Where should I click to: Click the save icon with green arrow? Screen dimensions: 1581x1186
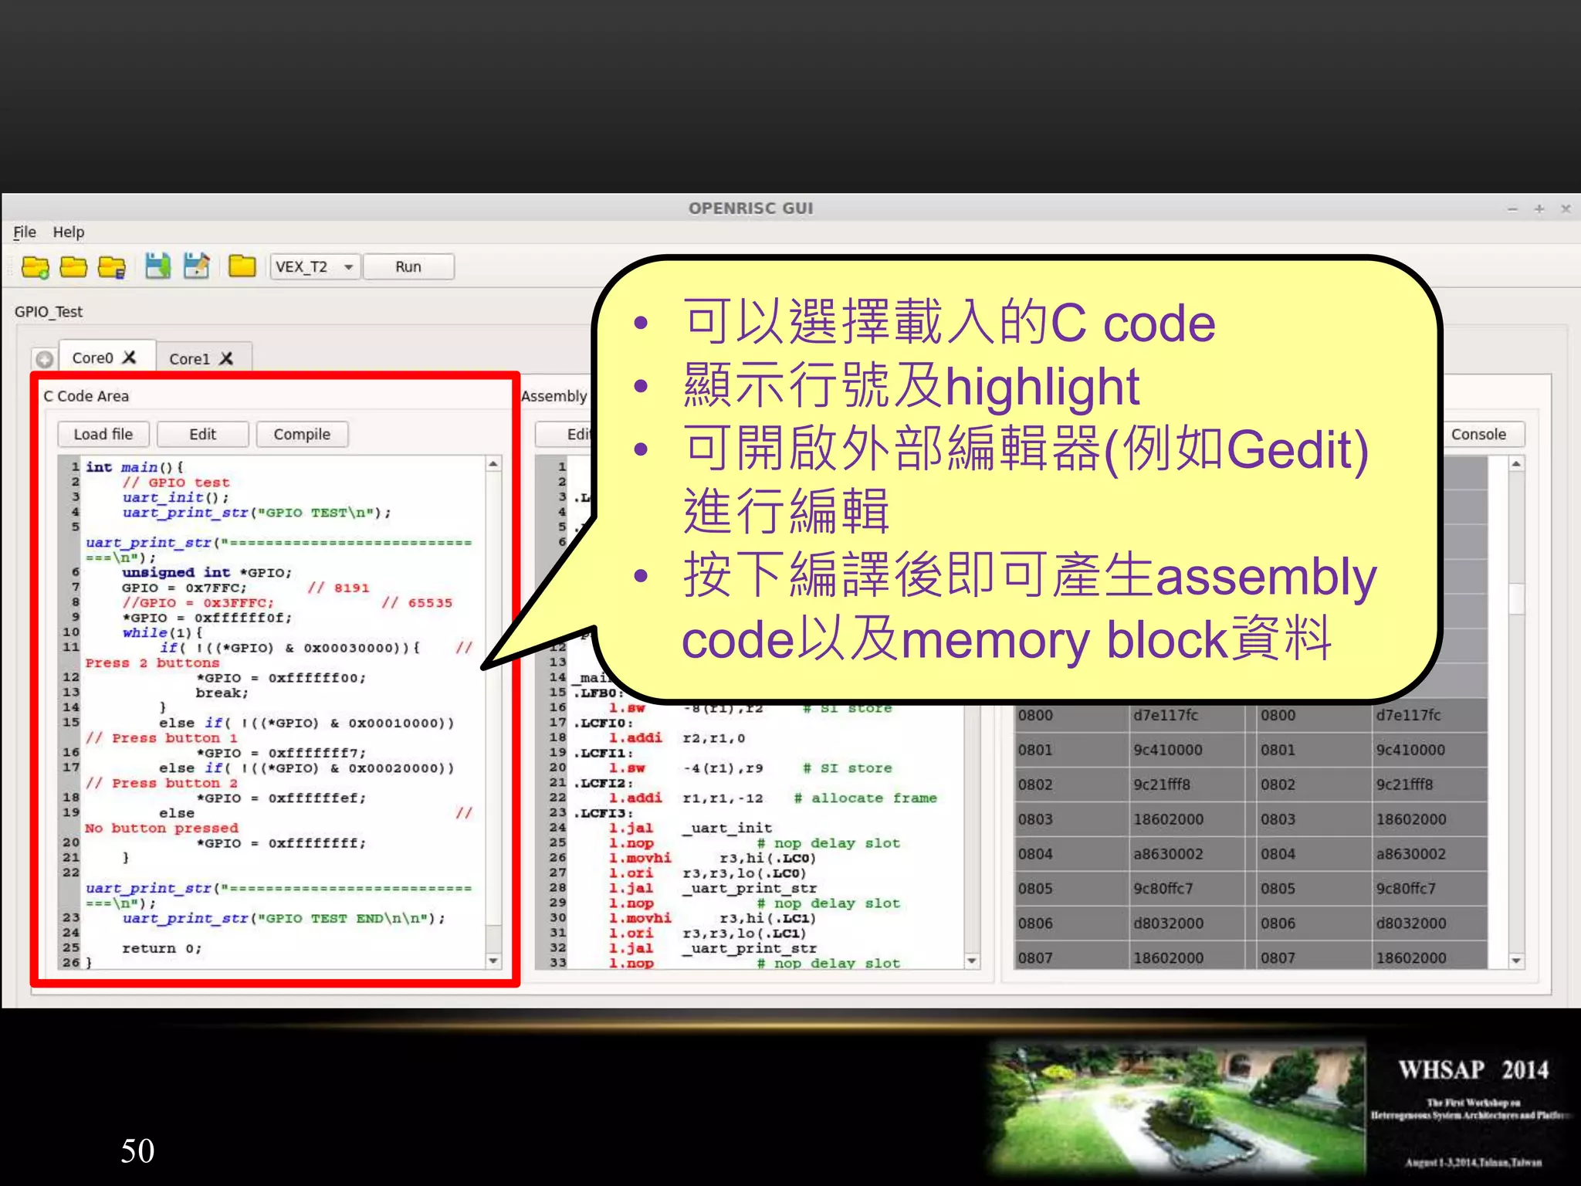click(x=157, y=266)
